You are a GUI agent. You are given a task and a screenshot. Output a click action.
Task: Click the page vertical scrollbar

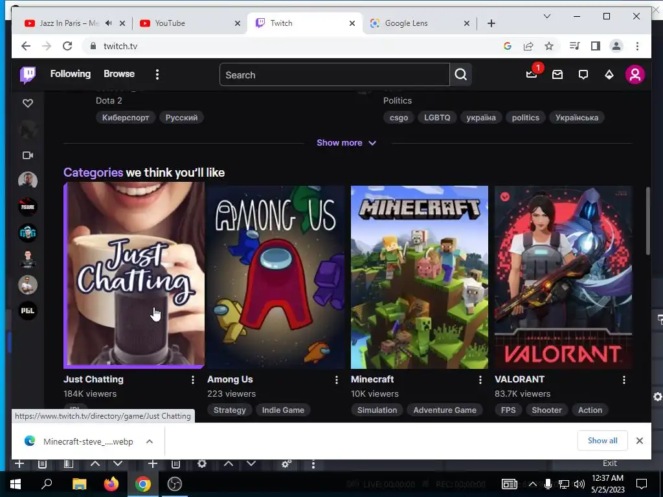click(647, 221)
